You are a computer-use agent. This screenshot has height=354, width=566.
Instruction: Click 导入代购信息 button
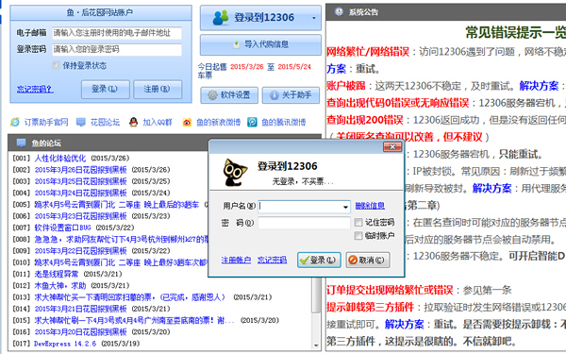coord(260,44)
